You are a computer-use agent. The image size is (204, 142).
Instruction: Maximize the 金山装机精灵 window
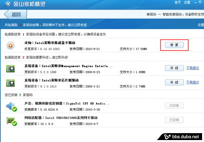200,2
